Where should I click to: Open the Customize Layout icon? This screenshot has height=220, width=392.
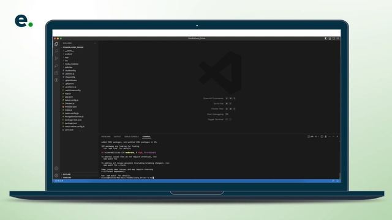337,38
